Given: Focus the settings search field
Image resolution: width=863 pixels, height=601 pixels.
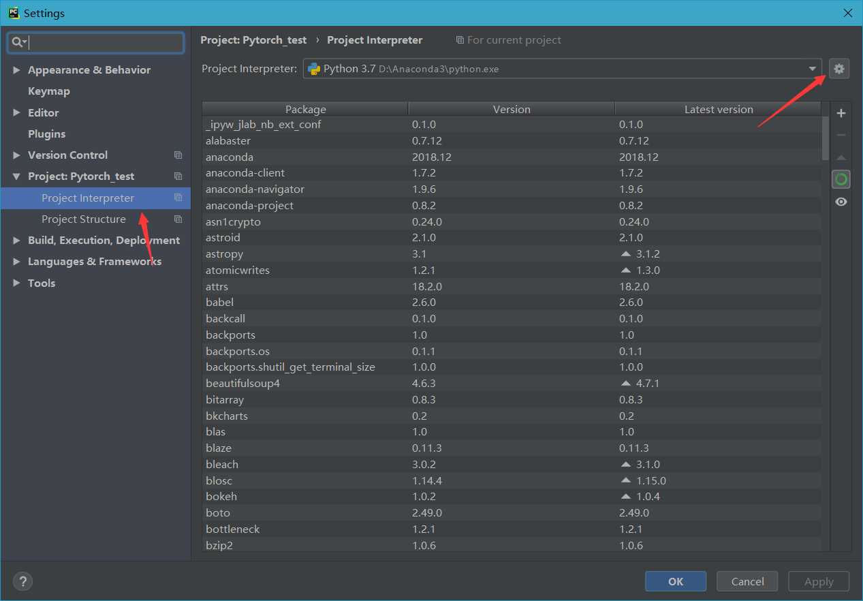Looking at the screenshot, I should 95,42.
